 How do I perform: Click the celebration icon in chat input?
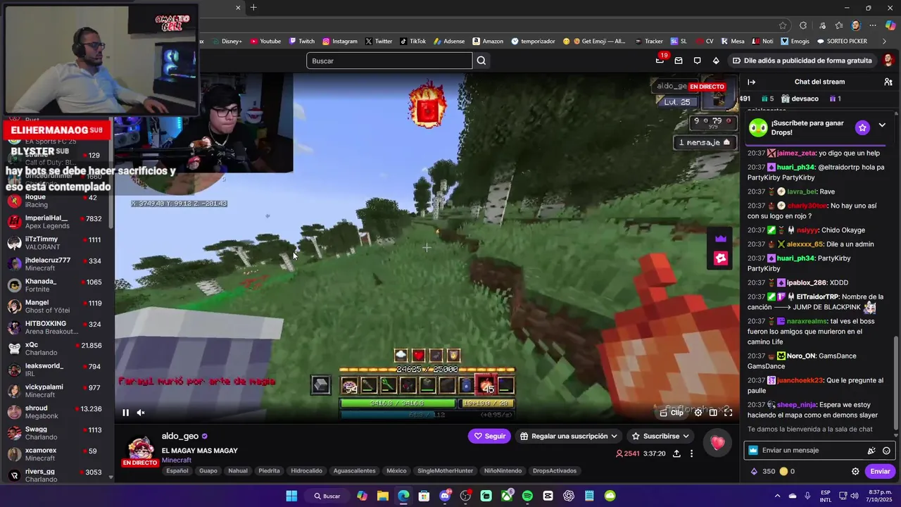click(x=871, y=451)
